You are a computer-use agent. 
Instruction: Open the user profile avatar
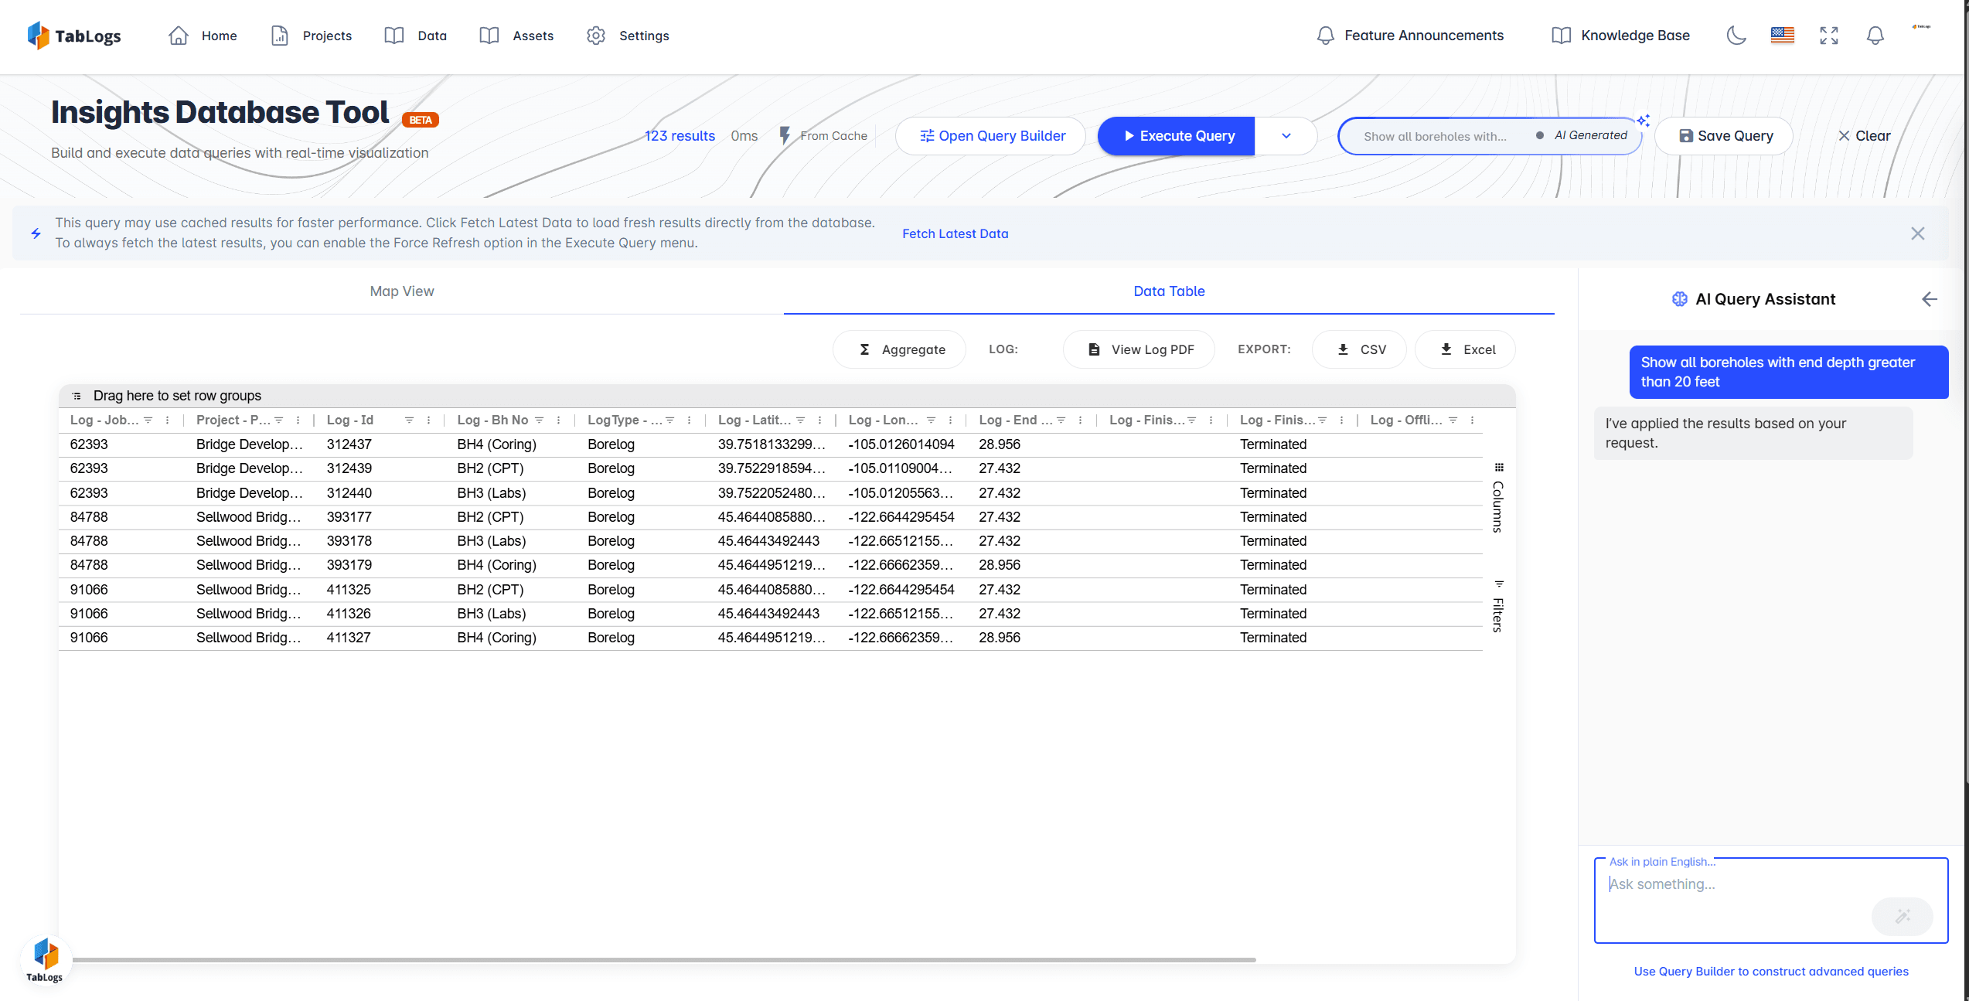pos(1922,27)
